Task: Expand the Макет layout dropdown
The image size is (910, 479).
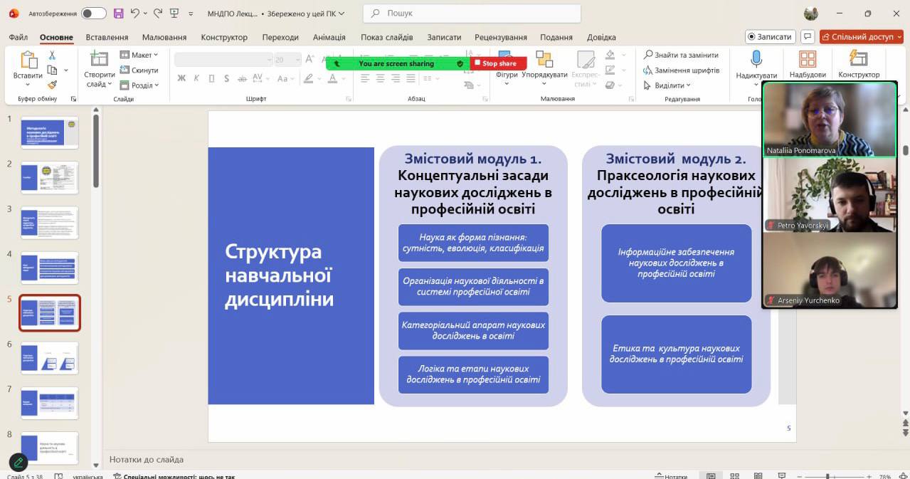Action: point(139,55)
